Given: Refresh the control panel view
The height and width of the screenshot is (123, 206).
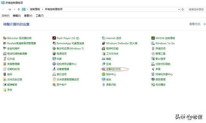Looking at the screenshot, I should click(183, 9).
